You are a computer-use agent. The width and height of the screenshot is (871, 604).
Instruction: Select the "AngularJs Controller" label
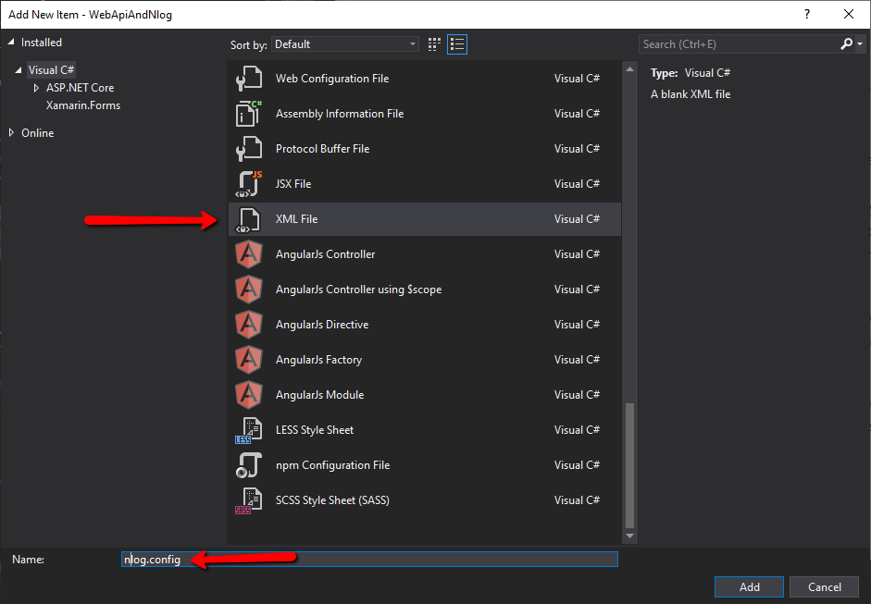pyautogui.click(x=326, y=254)
